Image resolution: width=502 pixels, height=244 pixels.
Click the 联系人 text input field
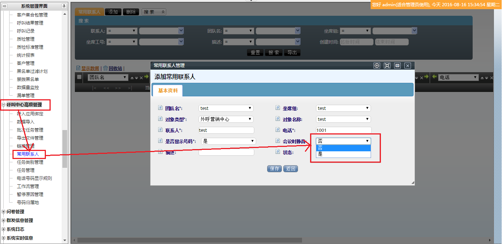click(226, 130)
